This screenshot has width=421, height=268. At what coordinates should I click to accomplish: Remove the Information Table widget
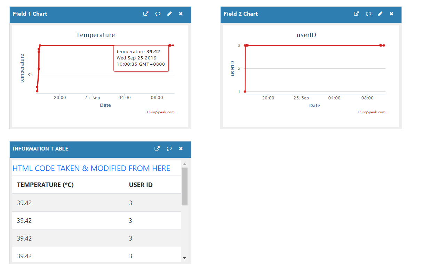(181, 148)
